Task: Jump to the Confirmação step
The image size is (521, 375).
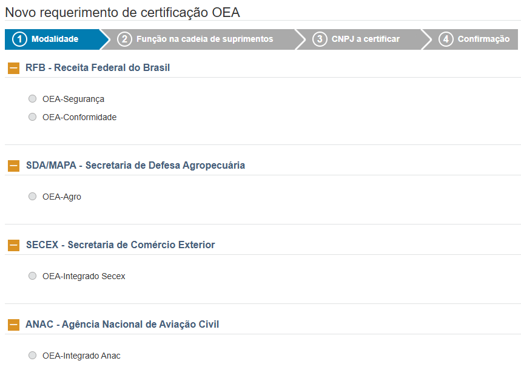Action: [483, 39]
